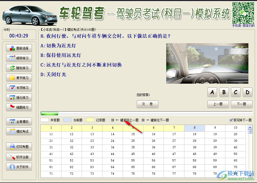Screen dimensions: 257x183
Task: Click the 软件注册 screwdriver icon
Action: 12,157
